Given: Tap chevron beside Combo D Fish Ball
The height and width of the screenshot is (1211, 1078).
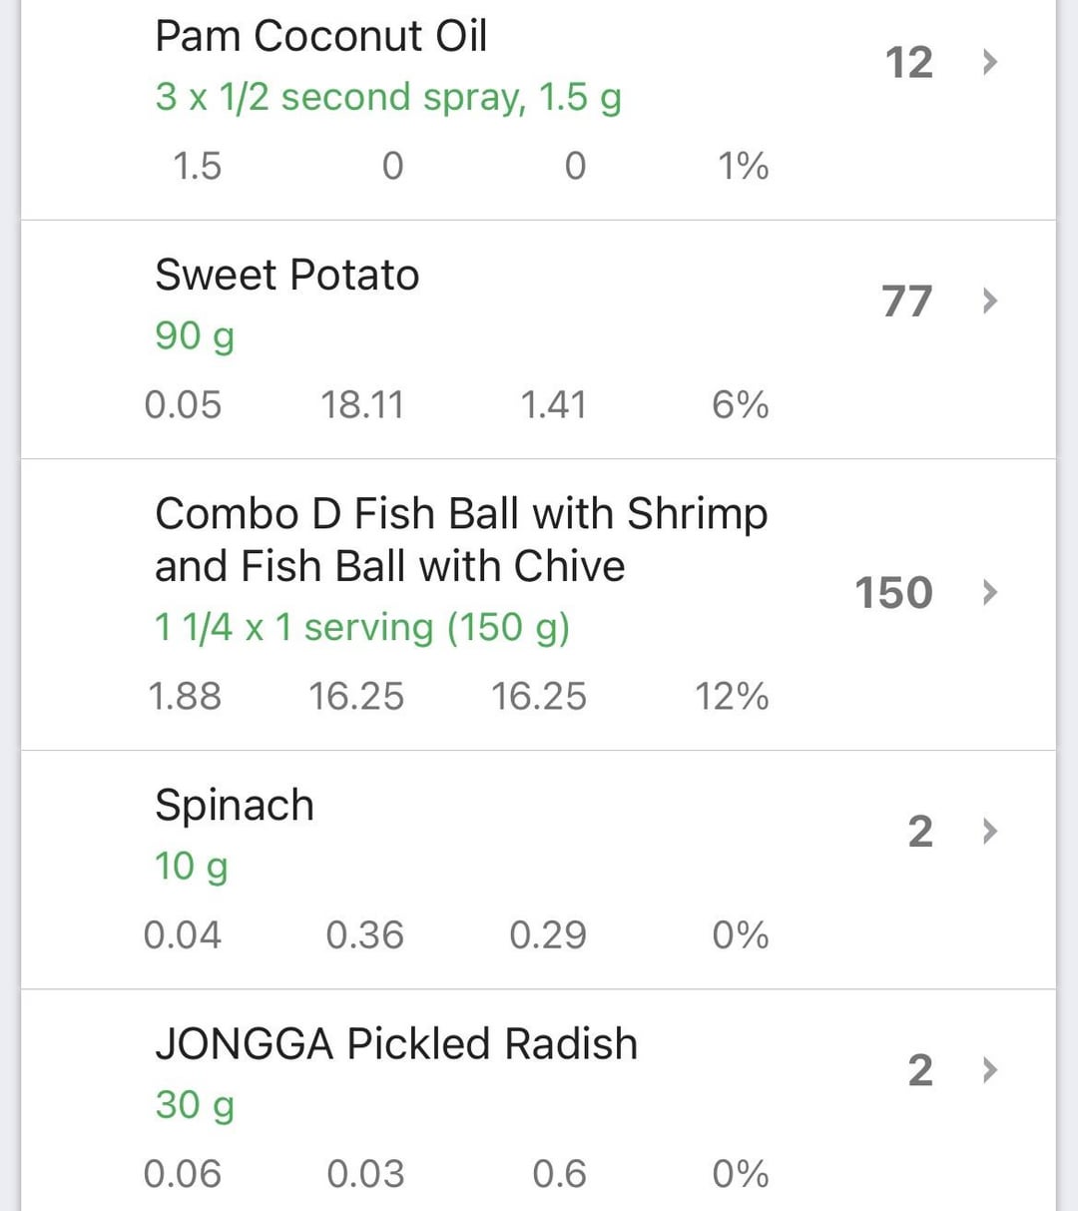Looking at the screenshot, I should click(989, 592).
